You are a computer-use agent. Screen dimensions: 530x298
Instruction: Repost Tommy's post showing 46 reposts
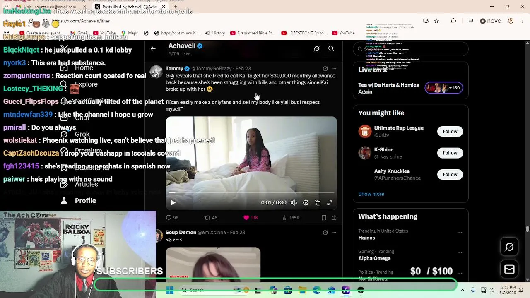(x=211, y=218)
